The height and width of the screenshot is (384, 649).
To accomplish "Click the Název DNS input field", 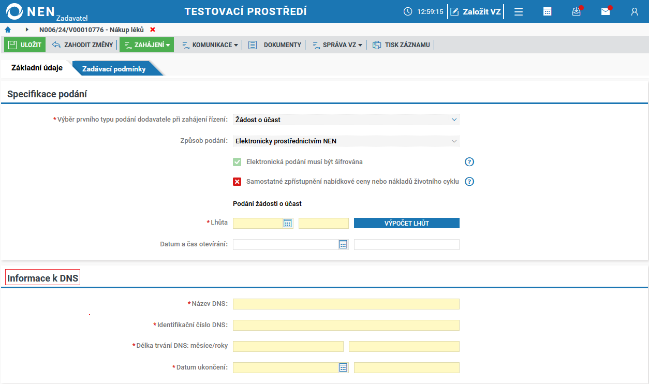I will pyautogui.click(x=346, y=304).
